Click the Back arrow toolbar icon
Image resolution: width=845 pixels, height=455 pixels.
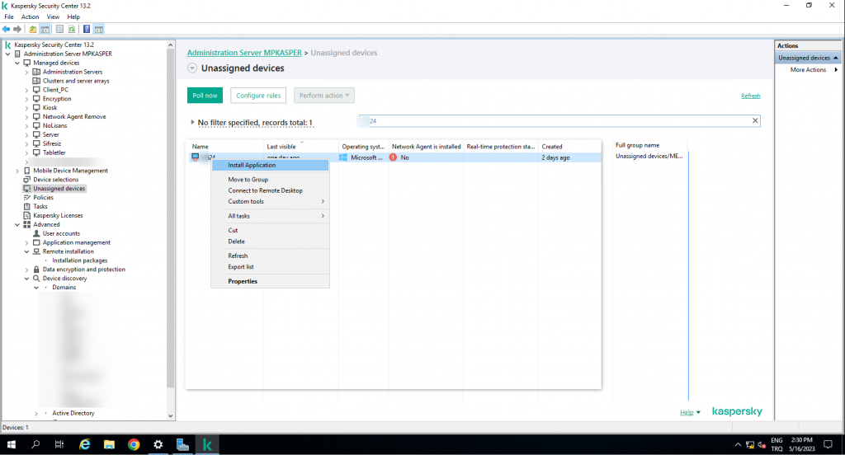point(7,29)
